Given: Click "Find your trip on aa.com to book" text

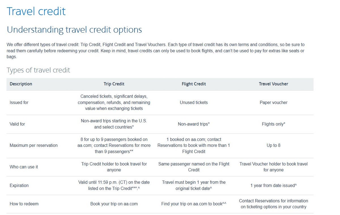Looking at the screenshot, I should tap(192, 204).
